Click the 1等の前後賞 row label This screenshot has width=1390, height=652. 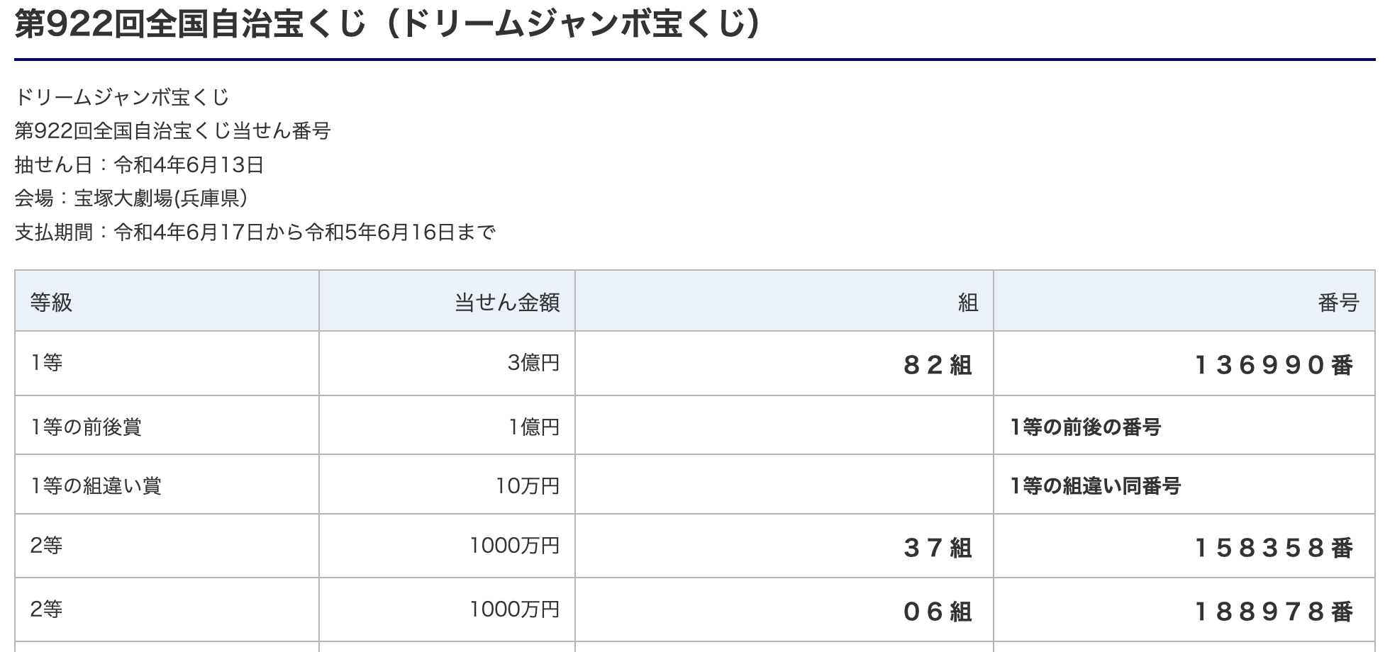click(86, 427)
